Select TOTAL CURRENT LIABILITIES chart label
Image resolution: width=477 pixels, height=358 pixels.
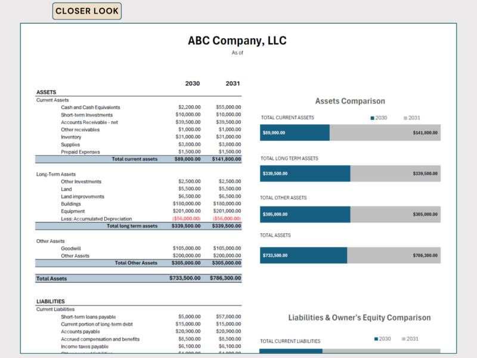(x=290, y=341)
